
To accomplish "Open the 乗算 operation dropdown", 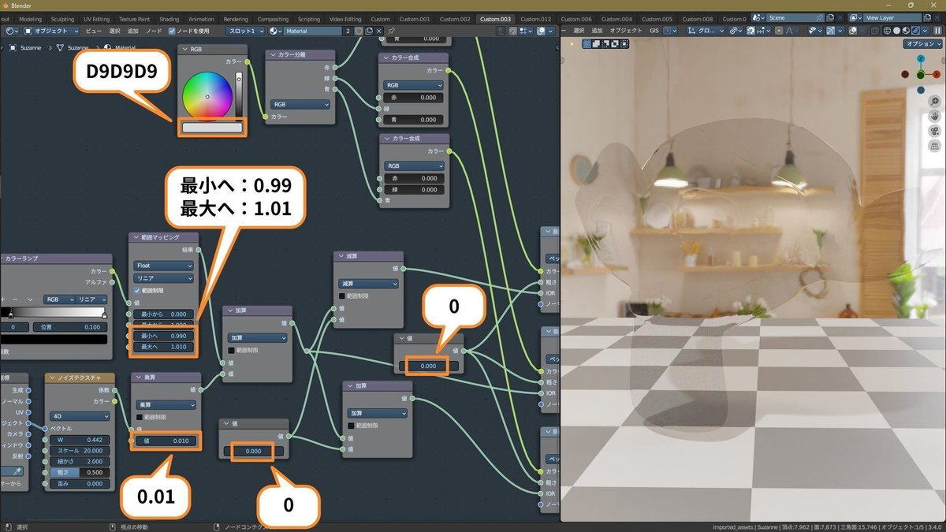I will pyautogui.click(x=166, y=404).
